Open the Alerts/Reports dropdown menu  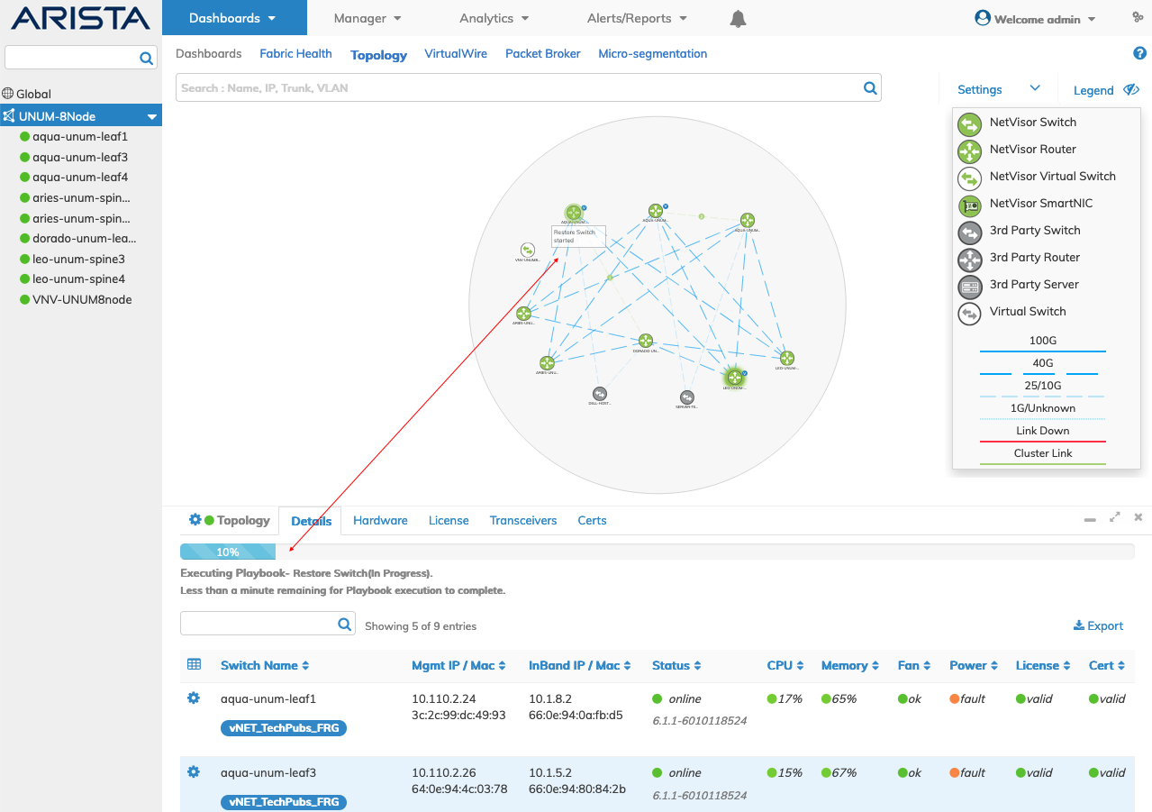click(637, 18)
